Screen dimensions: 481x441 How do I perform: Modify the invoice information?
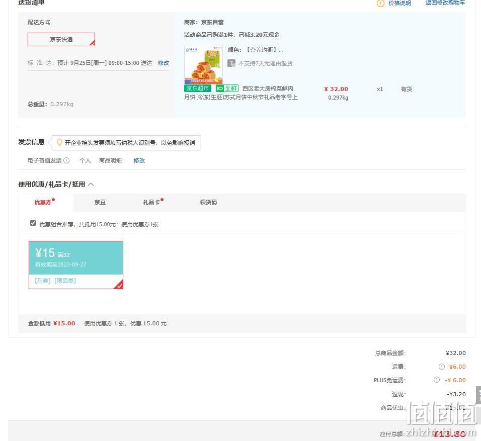[139, 160]
